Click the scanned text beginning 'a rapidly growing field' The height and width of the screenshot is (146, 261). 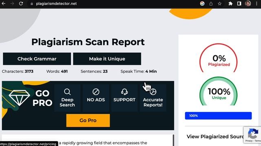[x=103, y=143]
